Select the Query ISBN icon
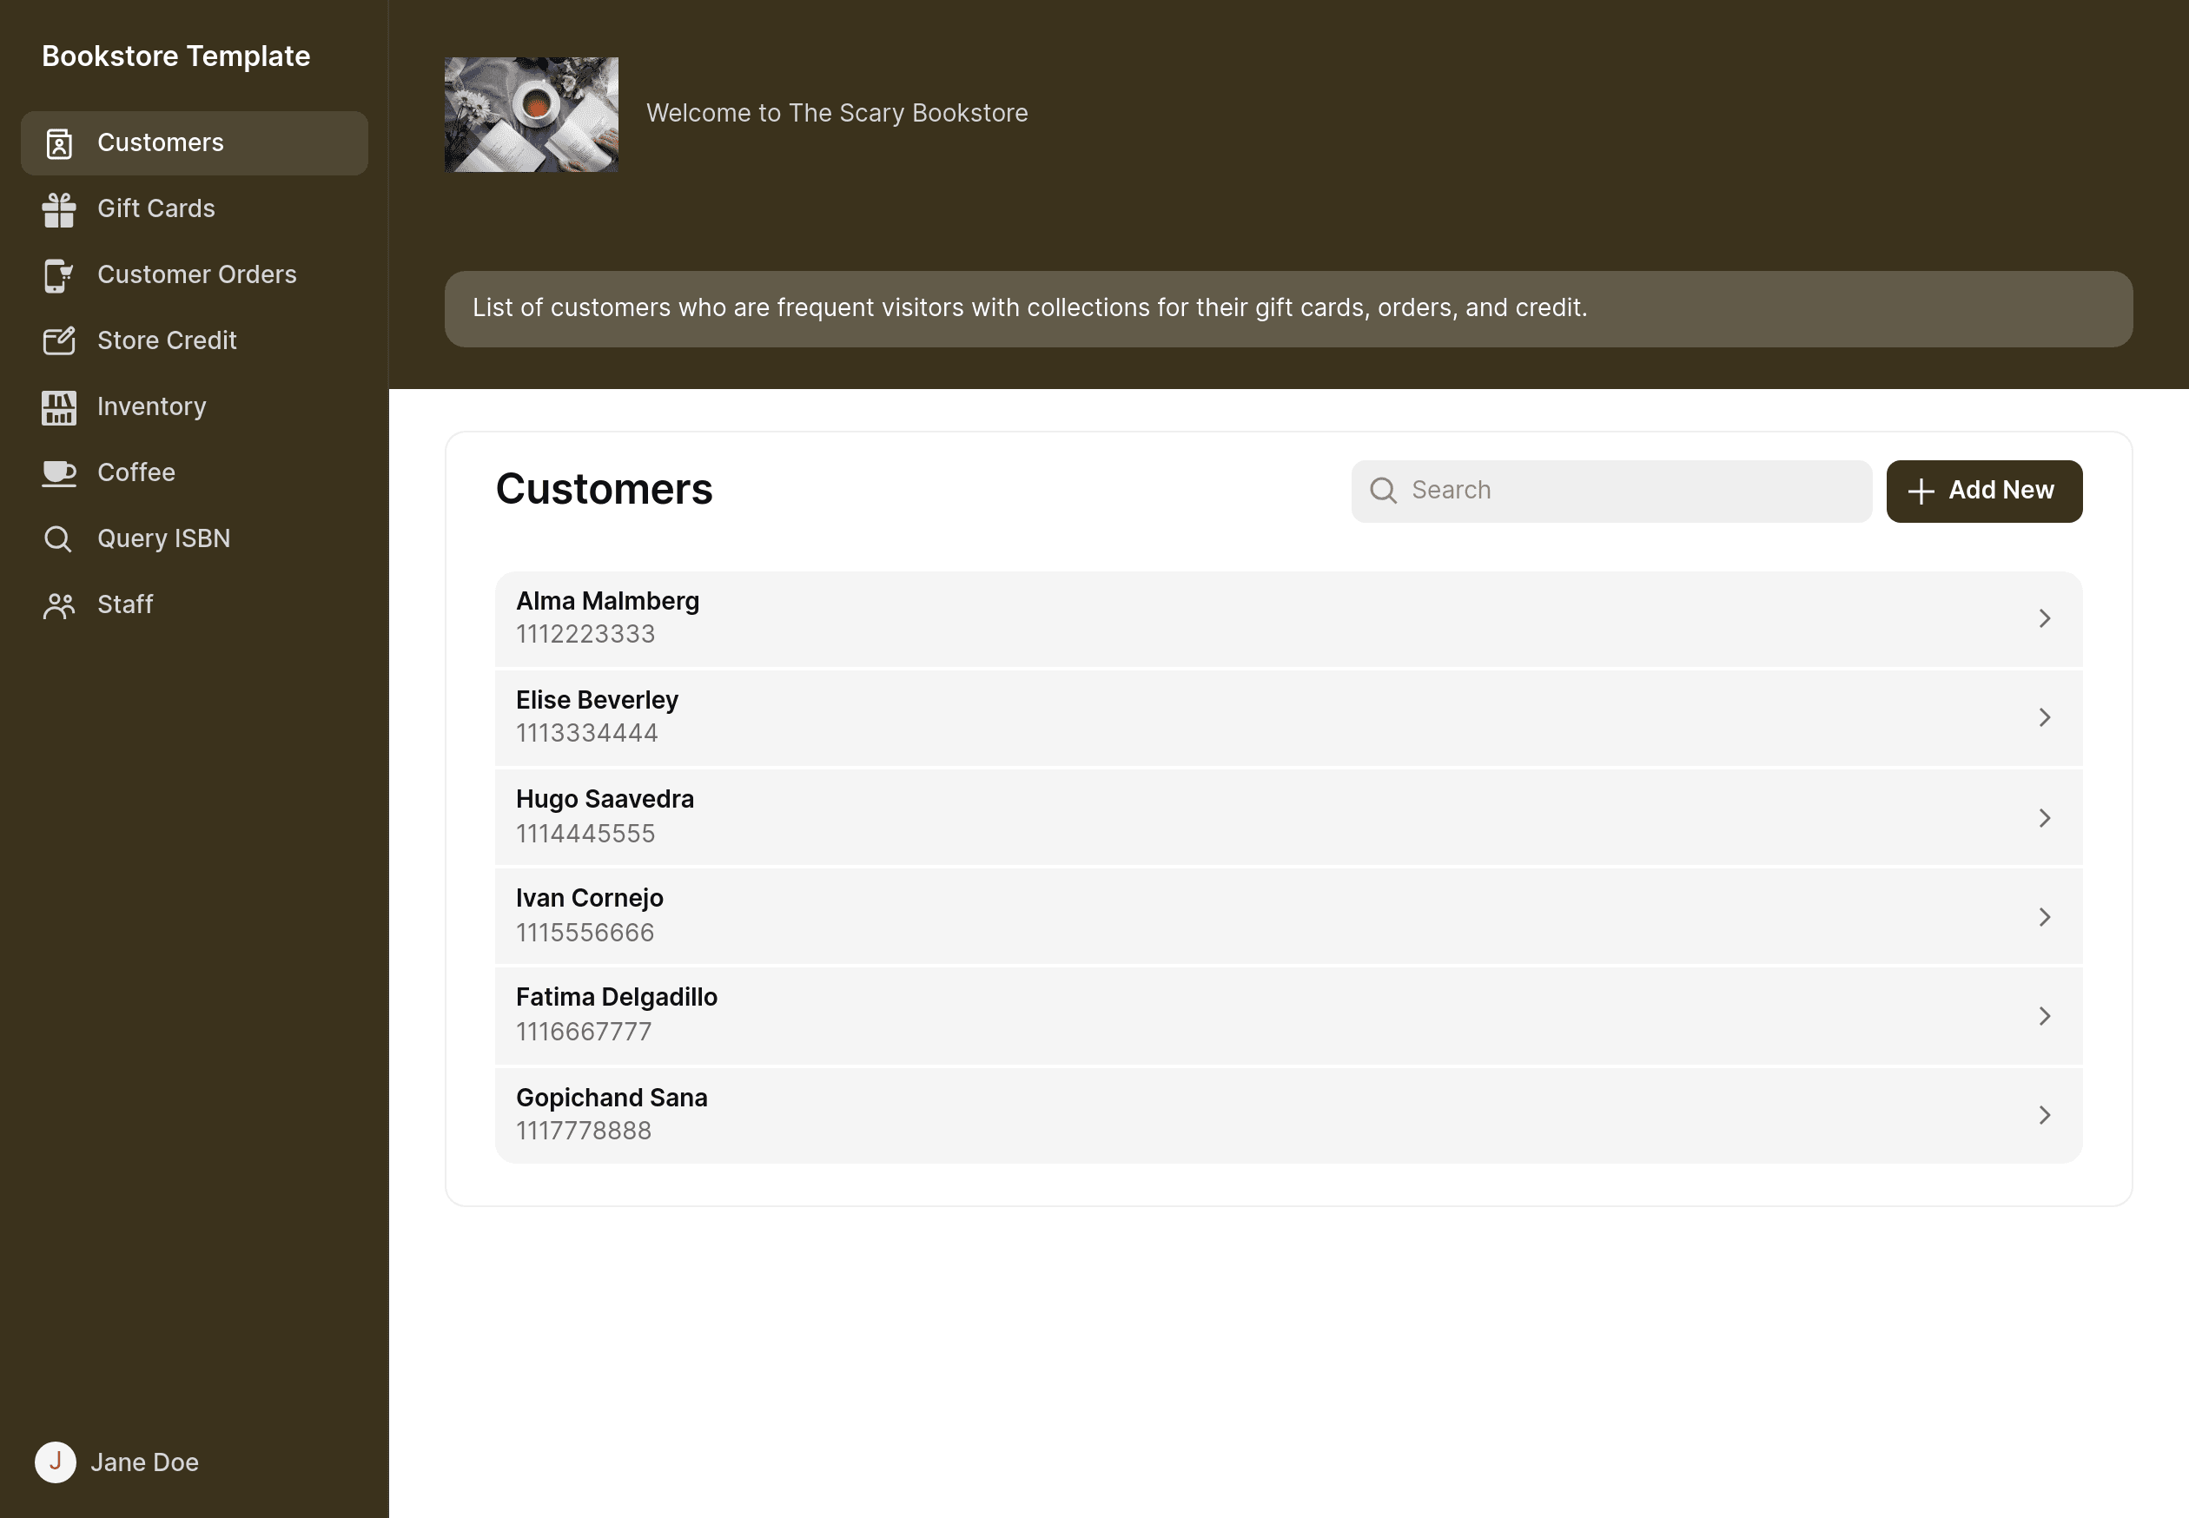The image size is (2189, 1518). [58, 538]
